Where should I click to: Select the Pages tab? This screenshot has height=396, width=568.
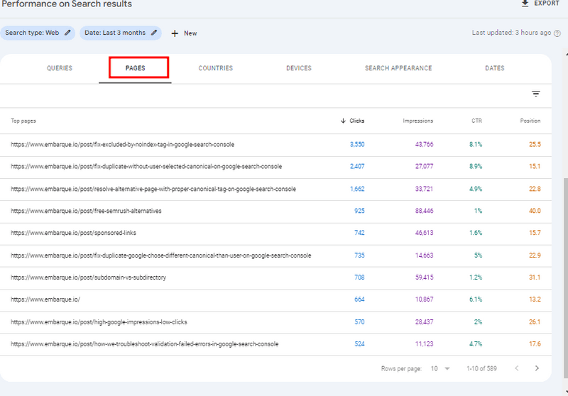click(x=135, y=68)
